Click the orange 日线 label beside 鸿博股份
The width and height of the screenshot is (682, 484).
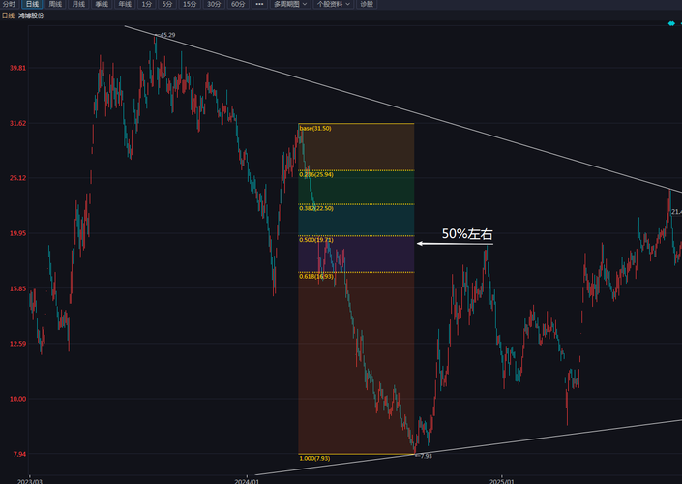pyautogui.click(x=8, y=15)
